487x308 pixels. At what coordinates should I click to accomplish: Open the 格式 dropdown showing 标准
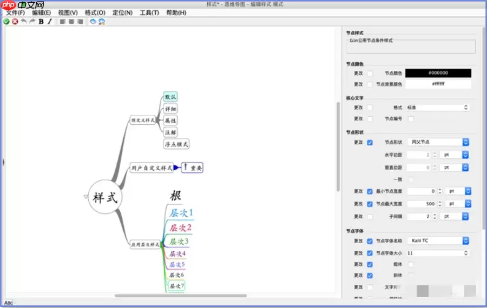coord(437,108)
